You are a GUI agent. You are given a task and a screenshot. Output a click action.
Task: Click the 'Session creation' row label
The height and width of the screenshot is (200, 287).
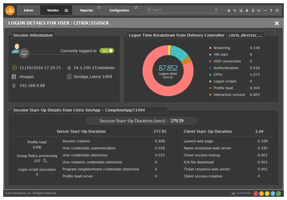76,141
